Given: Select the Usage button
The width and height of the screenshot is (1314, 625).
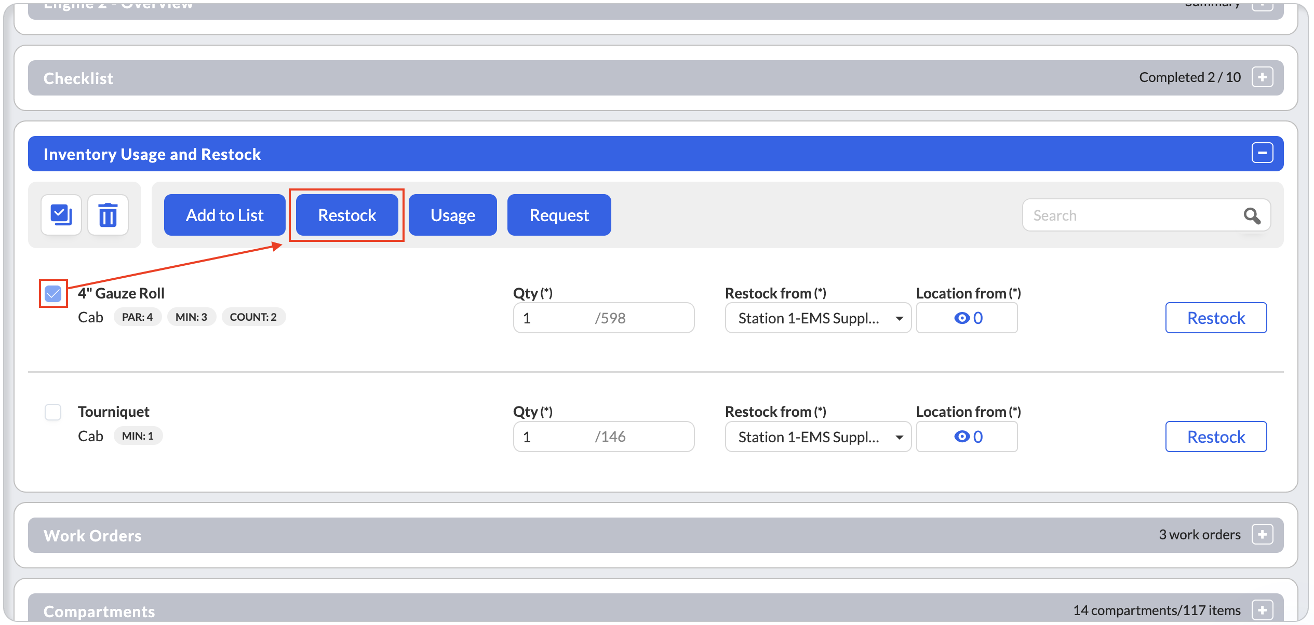Looking at the screenshot, I should point(453,215).
